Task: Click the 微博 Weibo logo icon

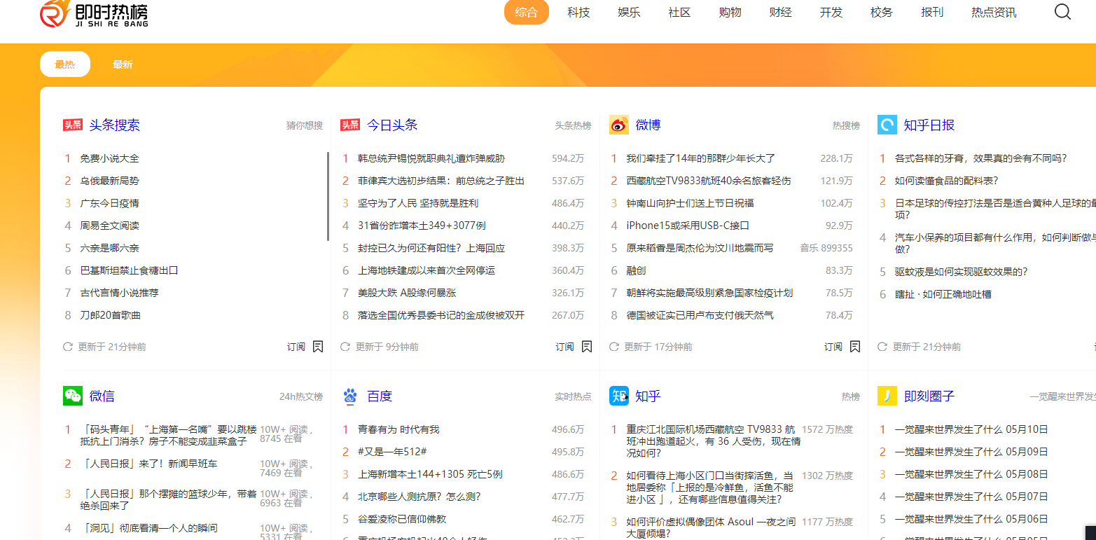Action: pyautogui.click(x=619, y=125)
